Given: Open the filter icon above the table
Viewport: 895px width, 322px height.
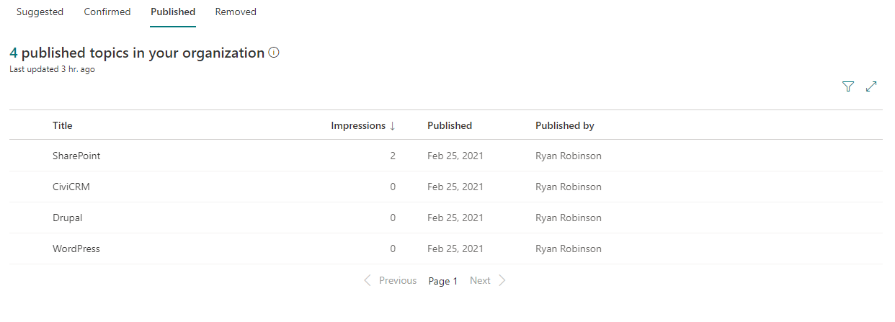Looking at the screenshot, I should click(848, 86).
